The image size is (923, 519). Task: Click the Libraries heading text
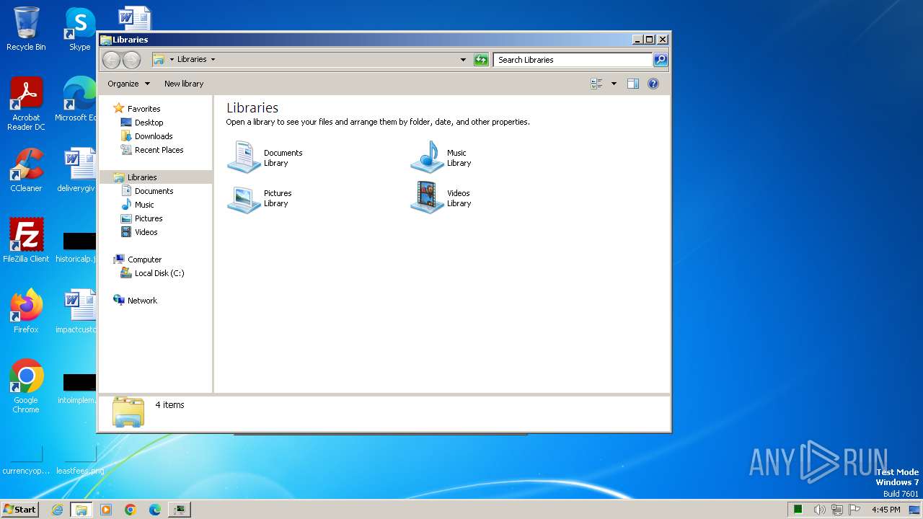pyautogui.click(x=252, y=107)
